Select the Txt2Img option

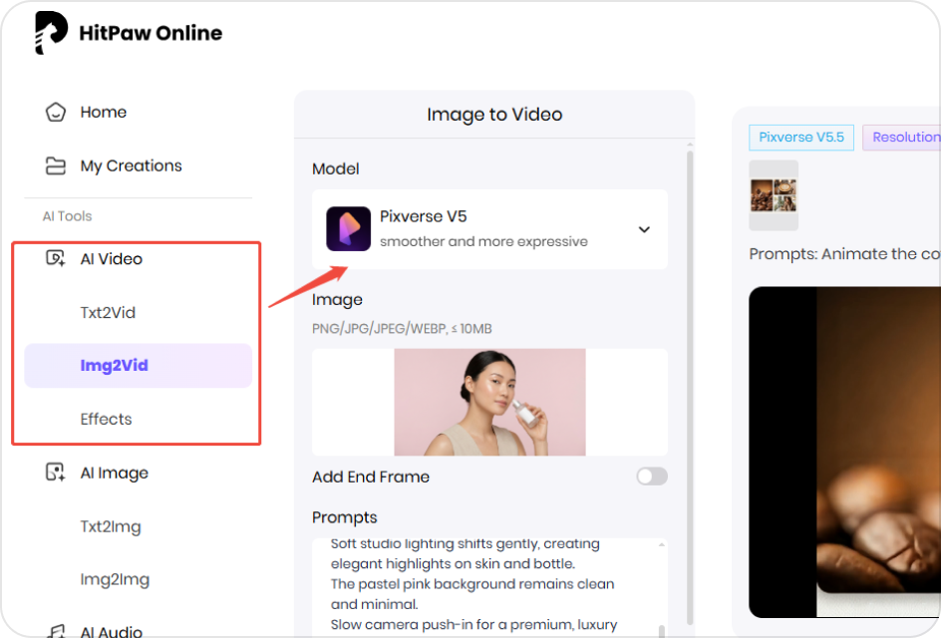(x=110, y=526)
